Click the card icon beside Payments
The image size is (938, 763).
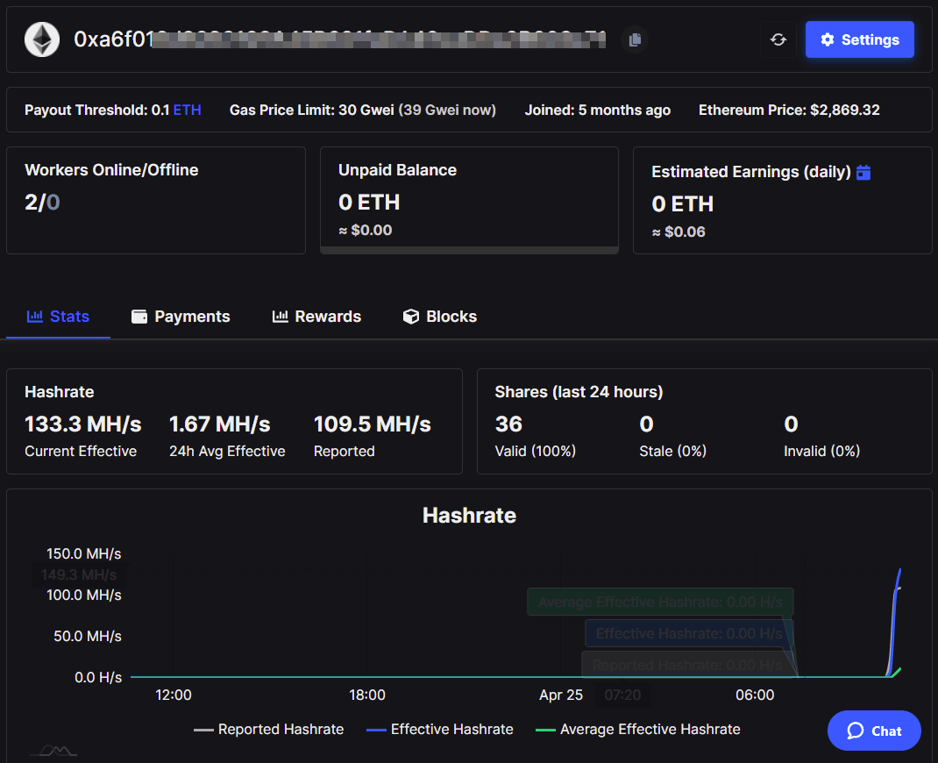(140, 316)
